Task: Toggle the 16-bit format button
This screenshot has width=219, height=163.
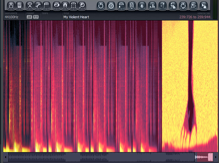Action: pyautogui.click(x=29, y=17)
